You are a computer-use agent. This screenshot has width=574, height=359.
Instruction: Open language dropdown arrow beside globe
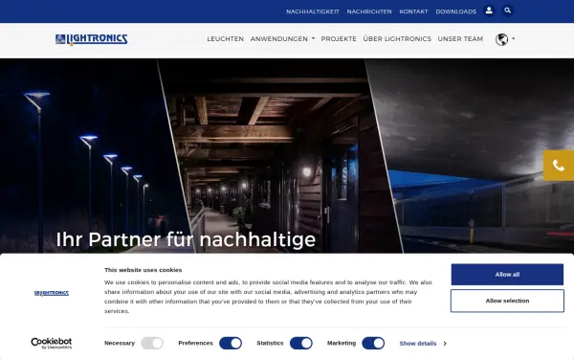pos(513,38)
